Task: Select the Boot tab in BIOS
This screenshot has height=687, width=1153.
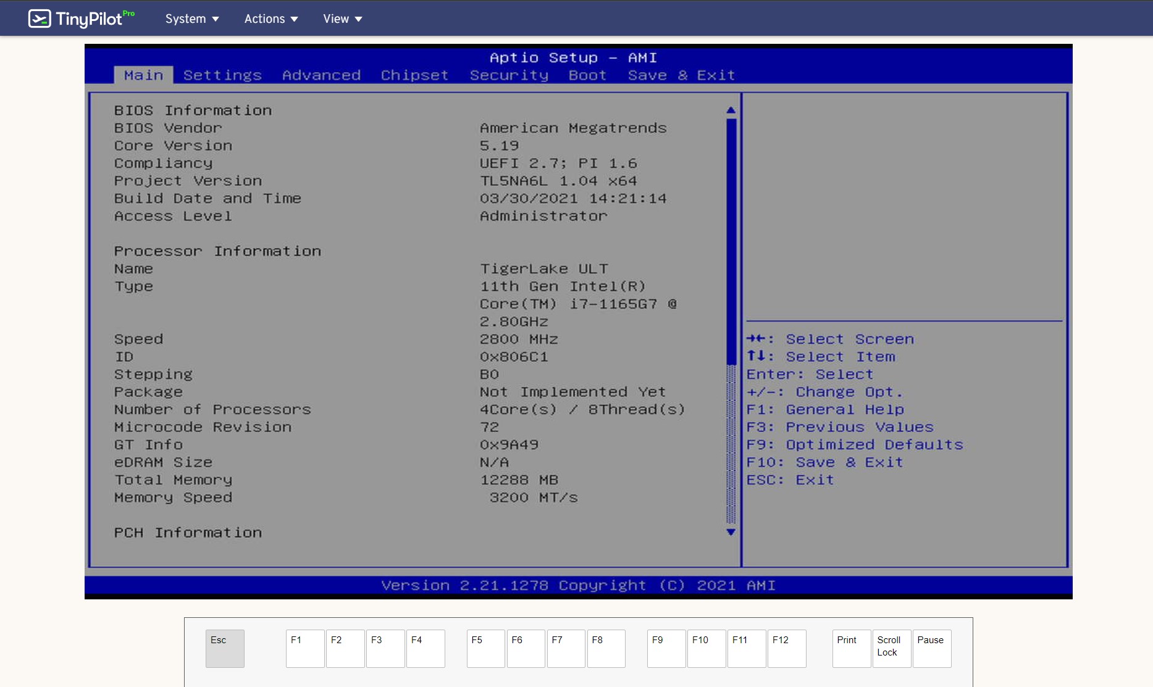Action: coord(587,75)
